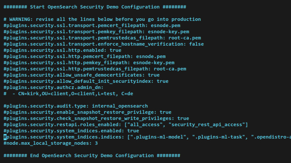Click the restapi.roles_enabled all_access line
291x163 pixels.
tap(125, 125)
